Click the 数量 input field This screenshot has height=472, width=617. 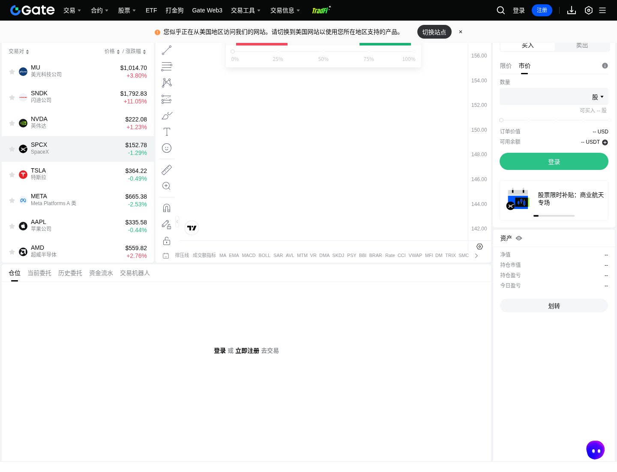[x=554, y=97]
